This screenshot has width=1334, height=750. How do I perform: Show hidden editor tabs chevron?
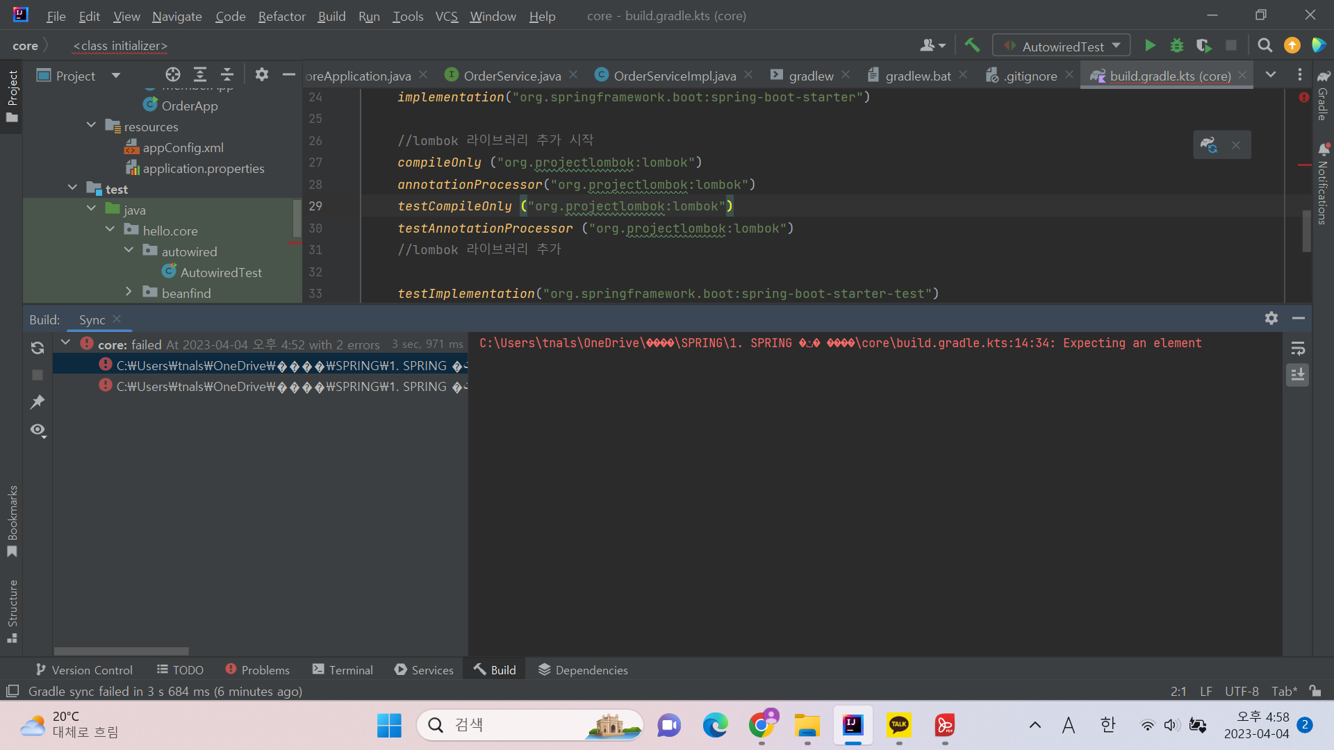(1271, 75)
